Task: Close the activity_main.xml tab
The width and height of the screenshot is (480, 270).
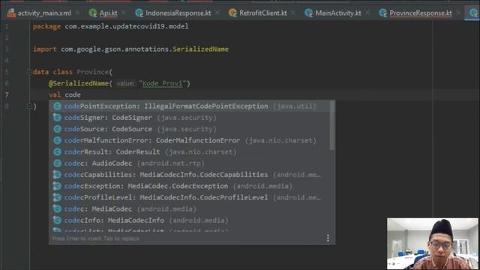Action: (x=77, y=13)
